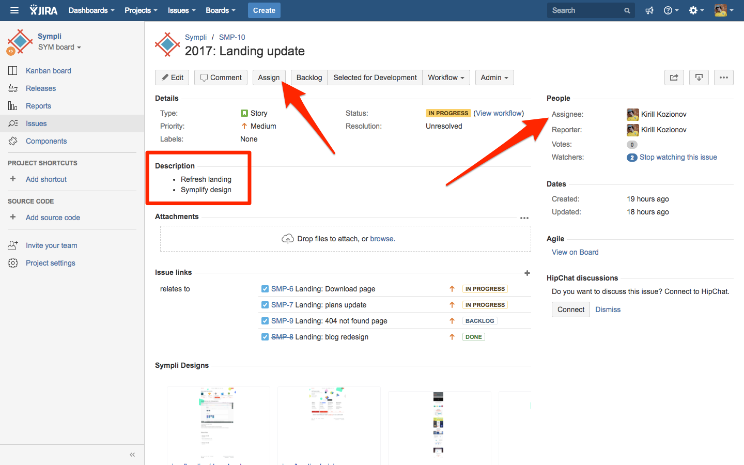Click the Releases ship icon
The image size is (744, 465).
pos(13,88)
